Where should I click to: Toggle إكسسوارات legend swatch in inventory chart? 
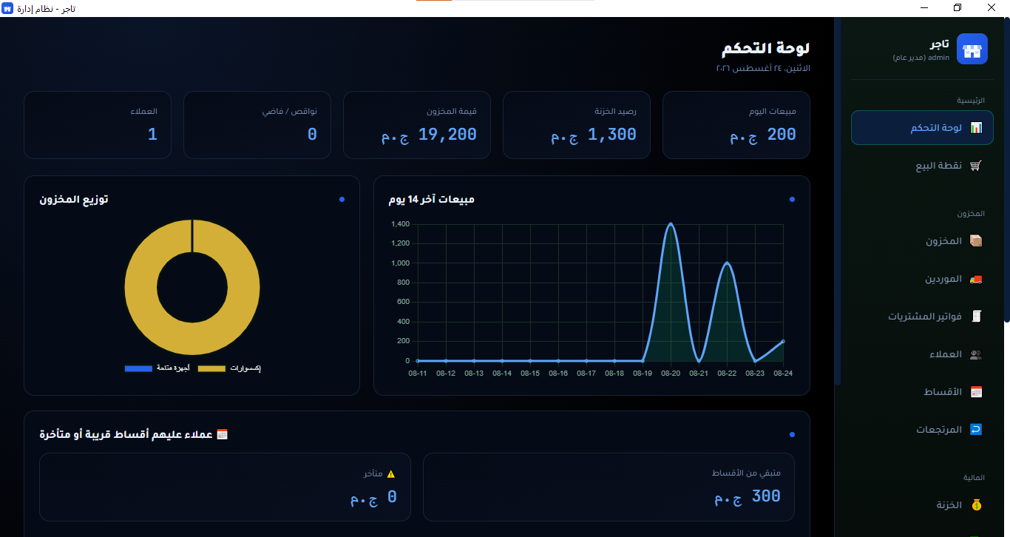coord(211,368)
